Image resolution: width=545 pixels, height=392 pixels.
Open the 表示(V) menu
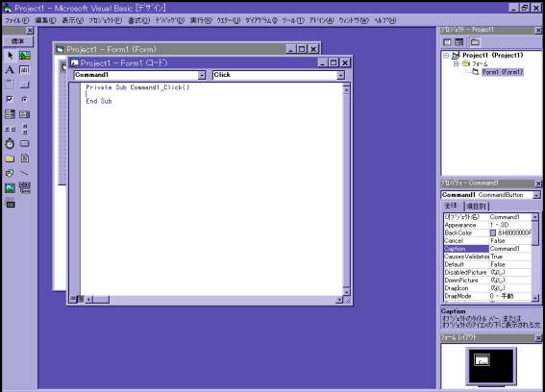click(x=73, y=20)
